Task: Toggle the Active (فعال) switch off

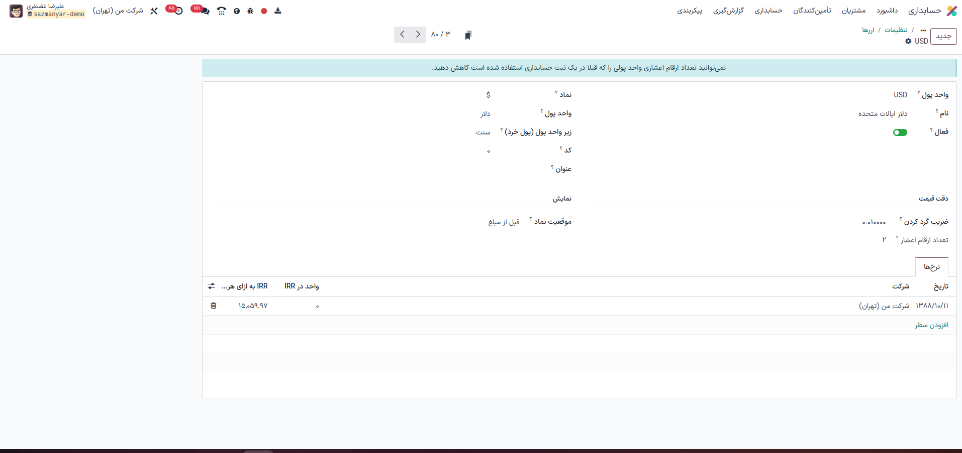Action: (x=900, y=132)
